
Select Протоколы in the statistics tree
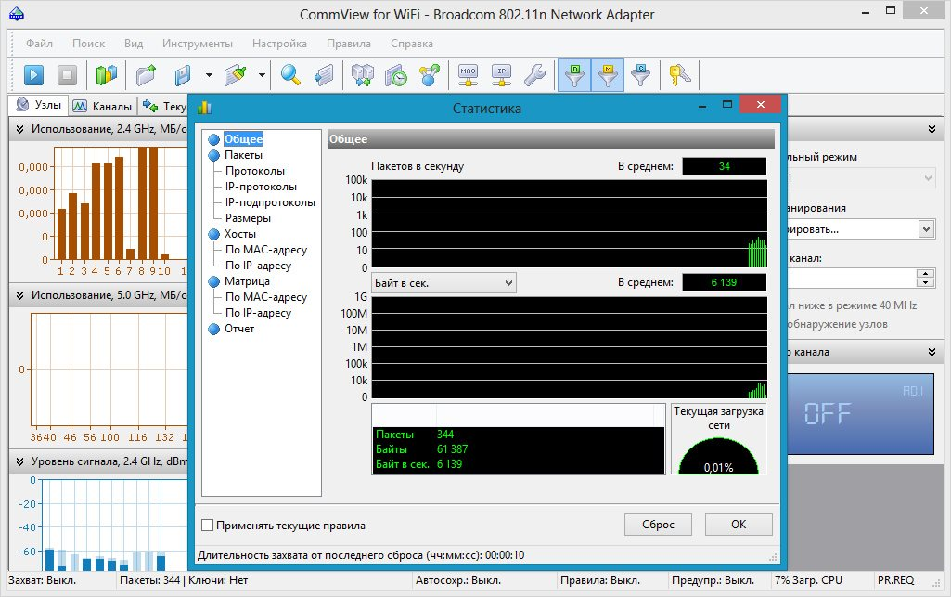click(255, 171)
